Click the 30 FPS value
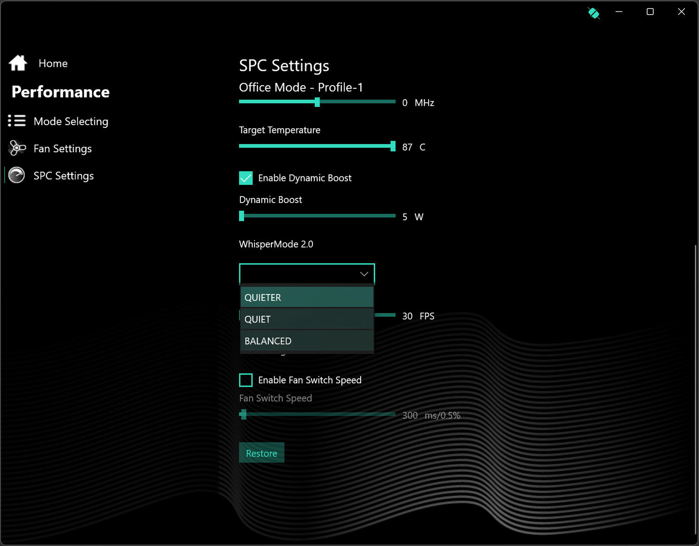This screenshot has height=546, width=699. (x=418, y=316)
